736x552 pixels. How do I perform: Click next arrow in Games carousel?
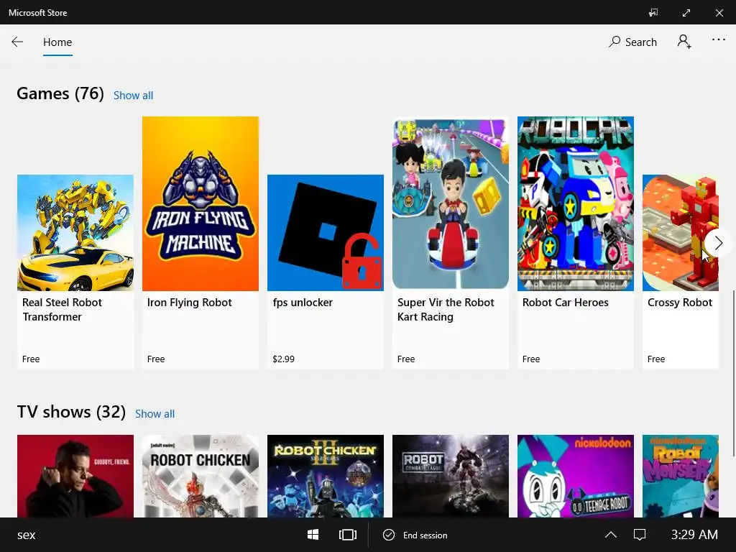[x=718, y=243]
